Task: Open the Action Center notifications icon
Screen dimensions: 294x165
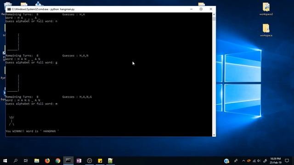Action: (x=287, y=161)
